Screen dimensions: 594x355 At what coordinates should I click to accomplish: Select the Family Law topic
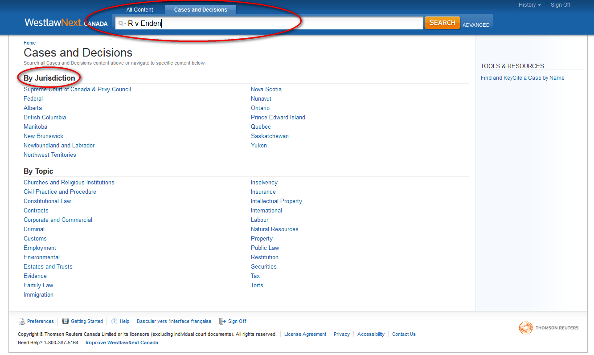tap(38, 285)
